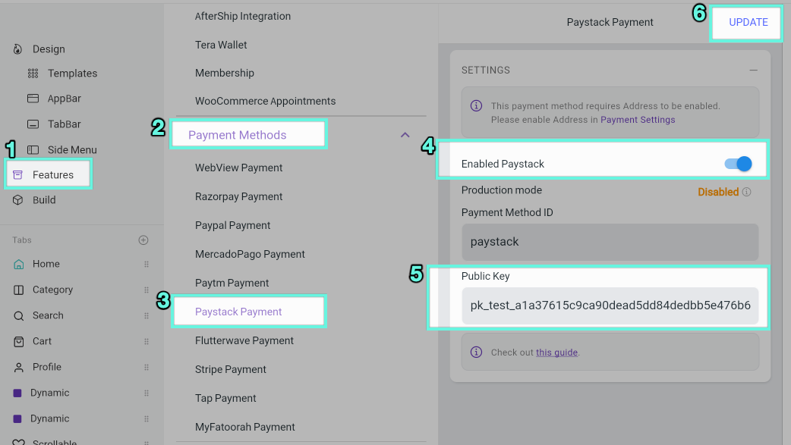791x445 pixels.
Task: Choose Stripe Payment from the list
Action: 231,369
